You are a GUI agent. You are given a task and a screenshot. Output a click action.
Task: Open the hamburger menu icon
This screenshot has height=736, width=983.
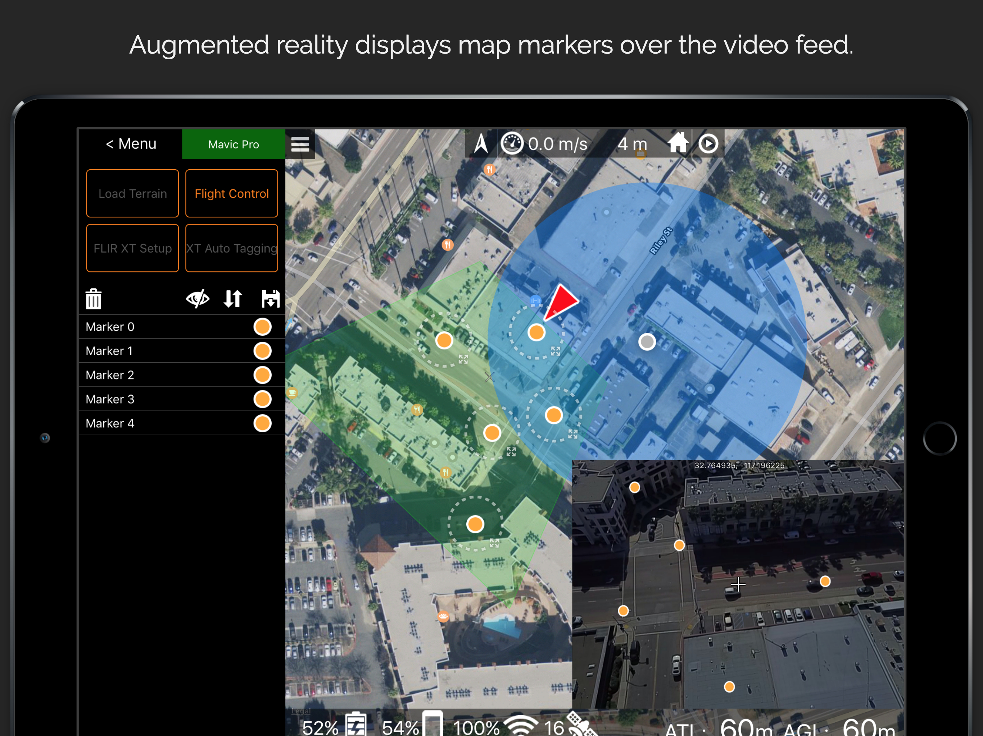tap(300, 144)
